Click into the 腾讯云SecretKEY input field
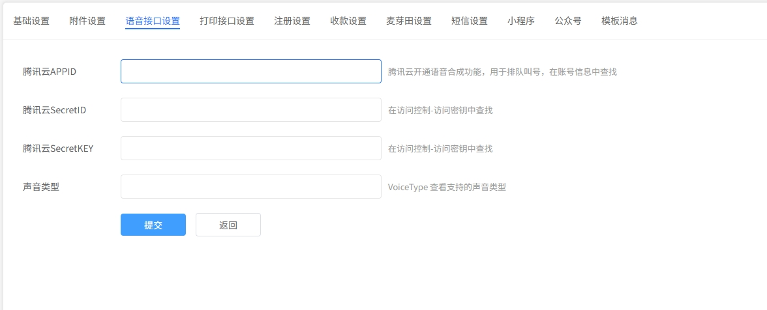 (x=250, y=148)
